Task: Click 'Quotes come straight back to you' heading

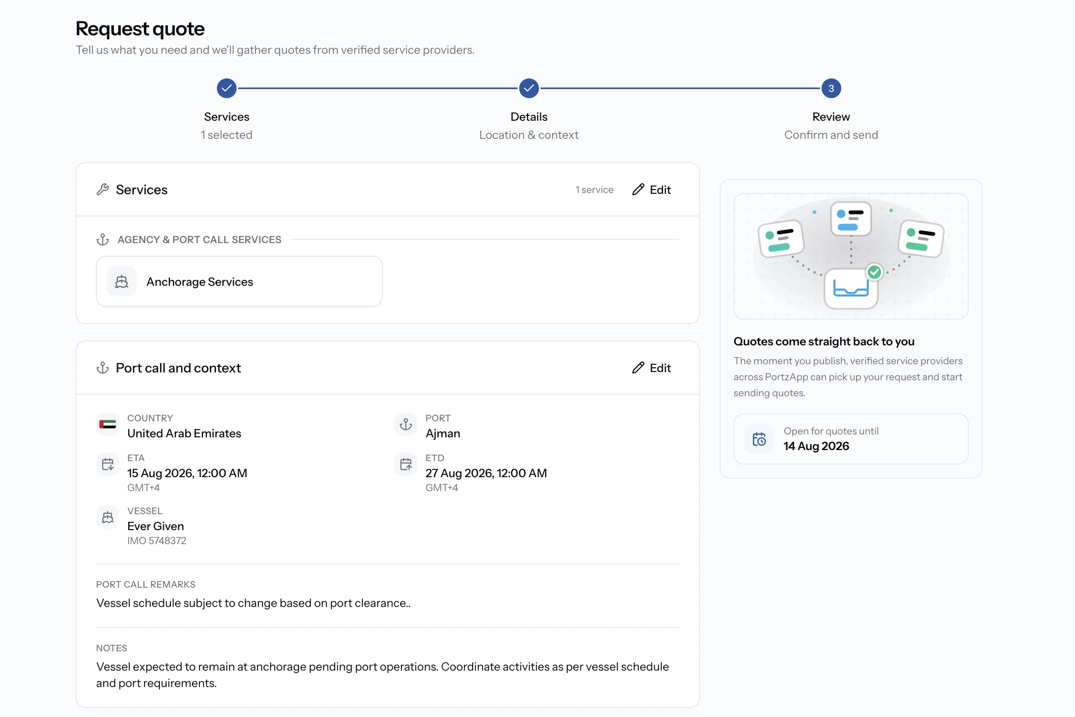Action: [824, 341]
